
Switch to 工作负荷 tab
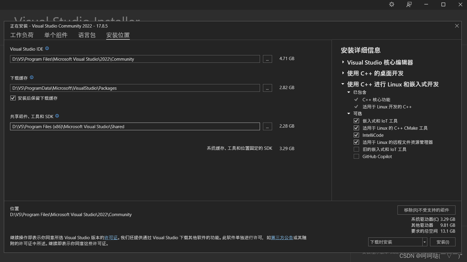pyautogui.click(x=22, y=35)
